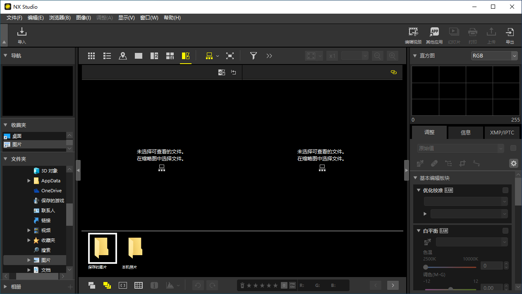The image size is (522, 294).
Task: Activate the 2-image compare view
Action: click(154, 55)
